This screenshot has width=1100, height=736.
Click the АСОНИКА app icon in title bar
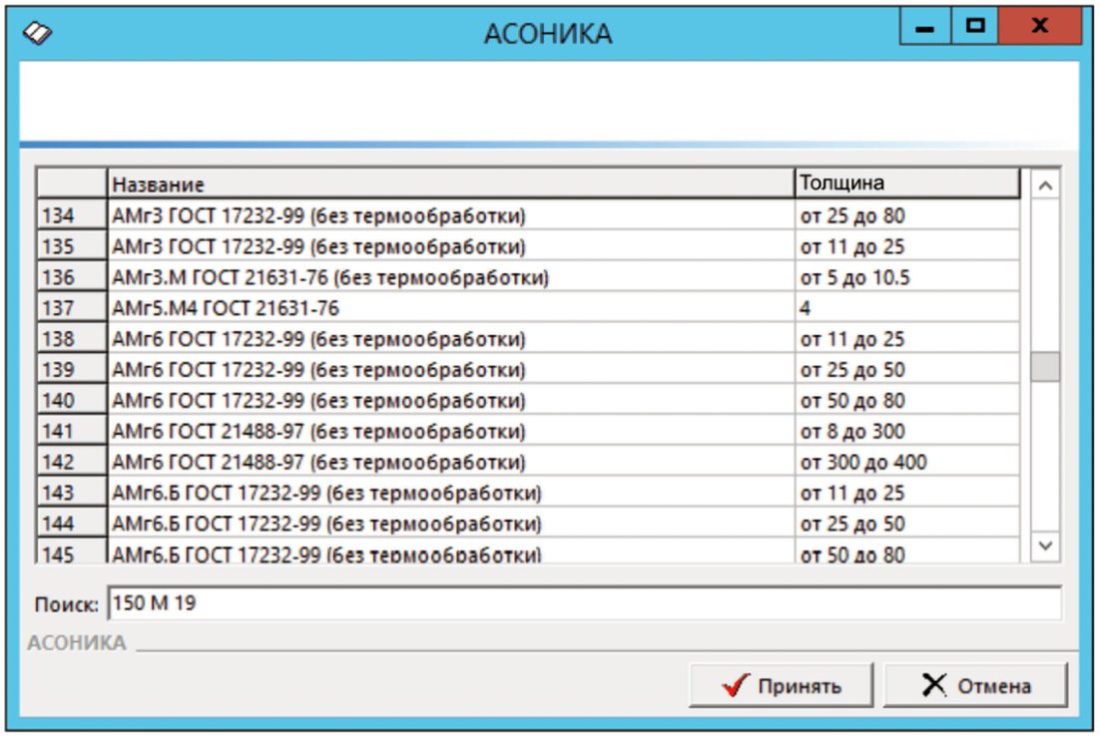click(37, 32)
